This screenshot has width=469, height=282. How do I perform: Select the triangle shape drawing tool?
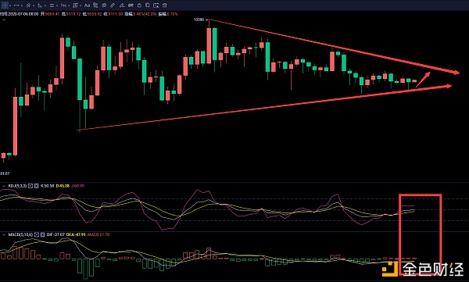[40, 5]
